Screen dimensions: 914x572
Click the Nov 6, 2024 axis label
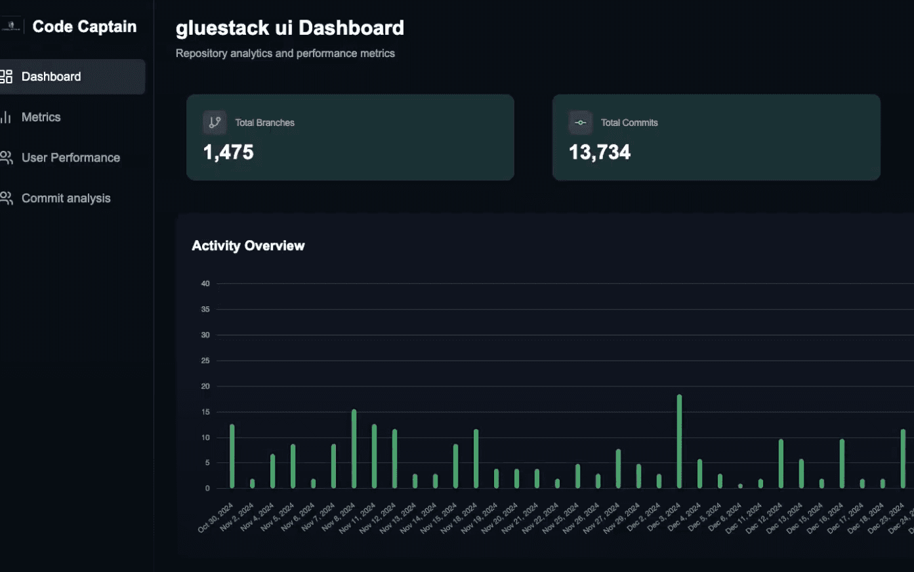(x=299, y=517)
